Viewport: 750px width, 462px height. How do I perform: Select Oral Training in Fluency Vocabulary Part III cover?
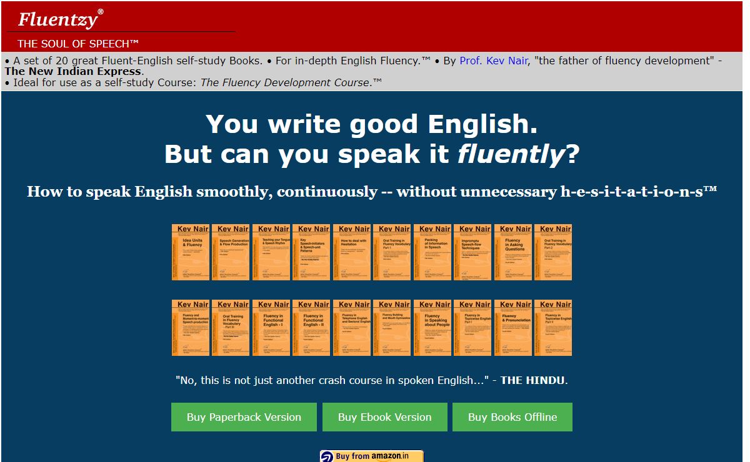pyautogui.click(x=231, y=328)
